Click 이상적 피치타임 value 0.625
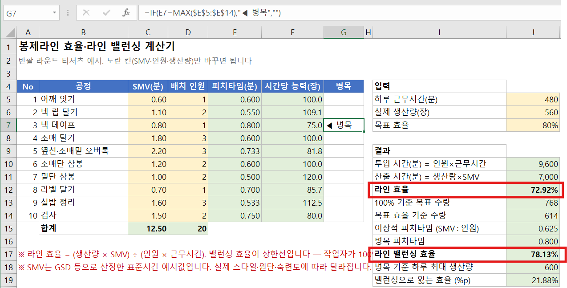Image resolution: width=567 pixels, height=288 pixels. click(x=533, y=228)
